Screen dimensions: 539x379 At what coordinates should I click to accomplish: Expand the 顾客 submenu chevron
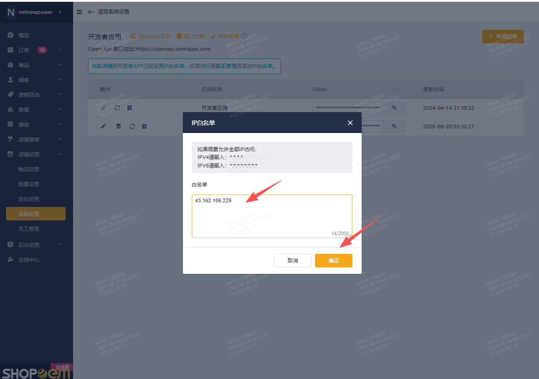[x=60, y=80]
